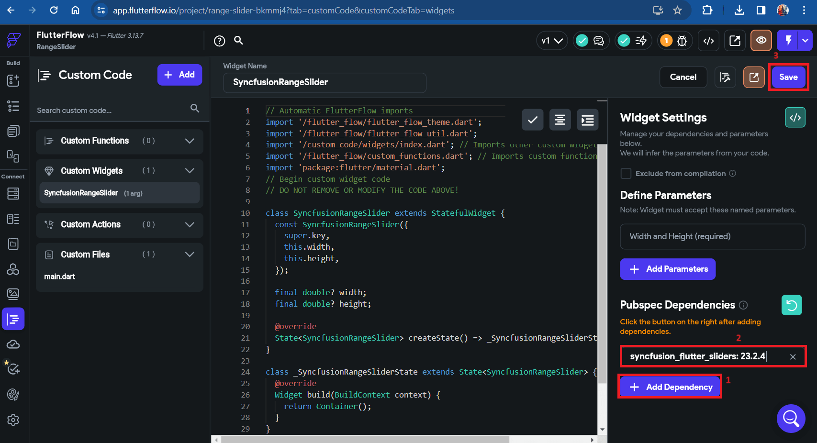Click the browser reload button
This screenshot has height=443, width=817.
tap(54, 10)
